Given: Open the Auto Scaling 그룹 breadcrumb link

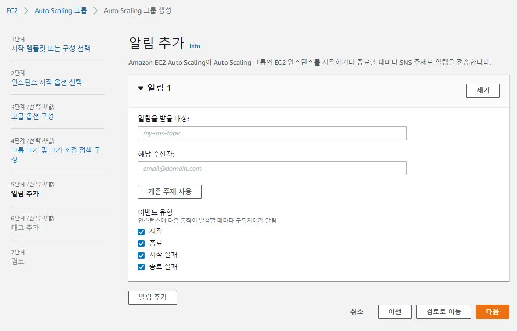Looking at the screenshot, I should 61,10.
